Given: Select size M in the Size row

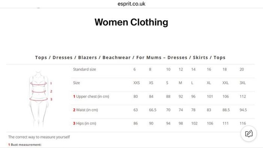Looking at the screenshot, I should click(x=180, y=83).
